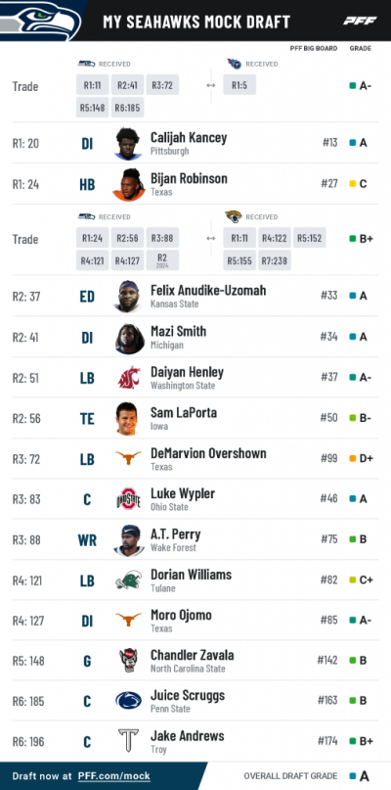Select the R2 2024 pick chip
Viewport: 391px width, 790px height.
(x=162, y=260)
